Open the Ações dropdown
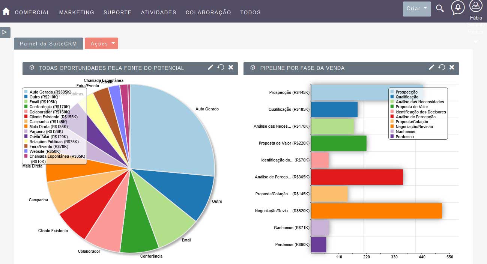Viewport: 487px width, 264px height. 101,44
